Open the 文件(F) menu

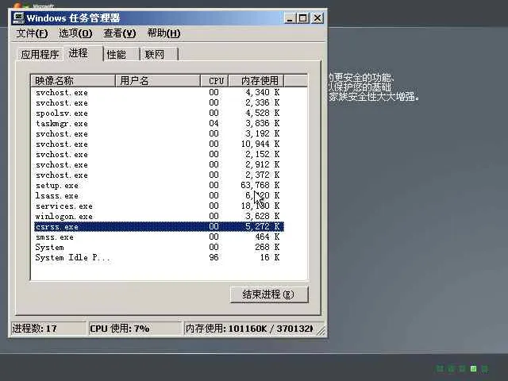pos(32,33)
